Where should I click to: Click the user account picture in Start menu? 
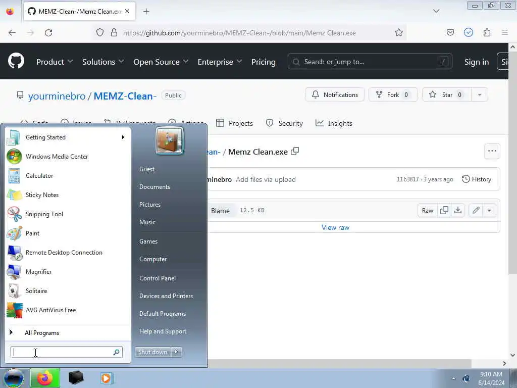coord(170,141)
